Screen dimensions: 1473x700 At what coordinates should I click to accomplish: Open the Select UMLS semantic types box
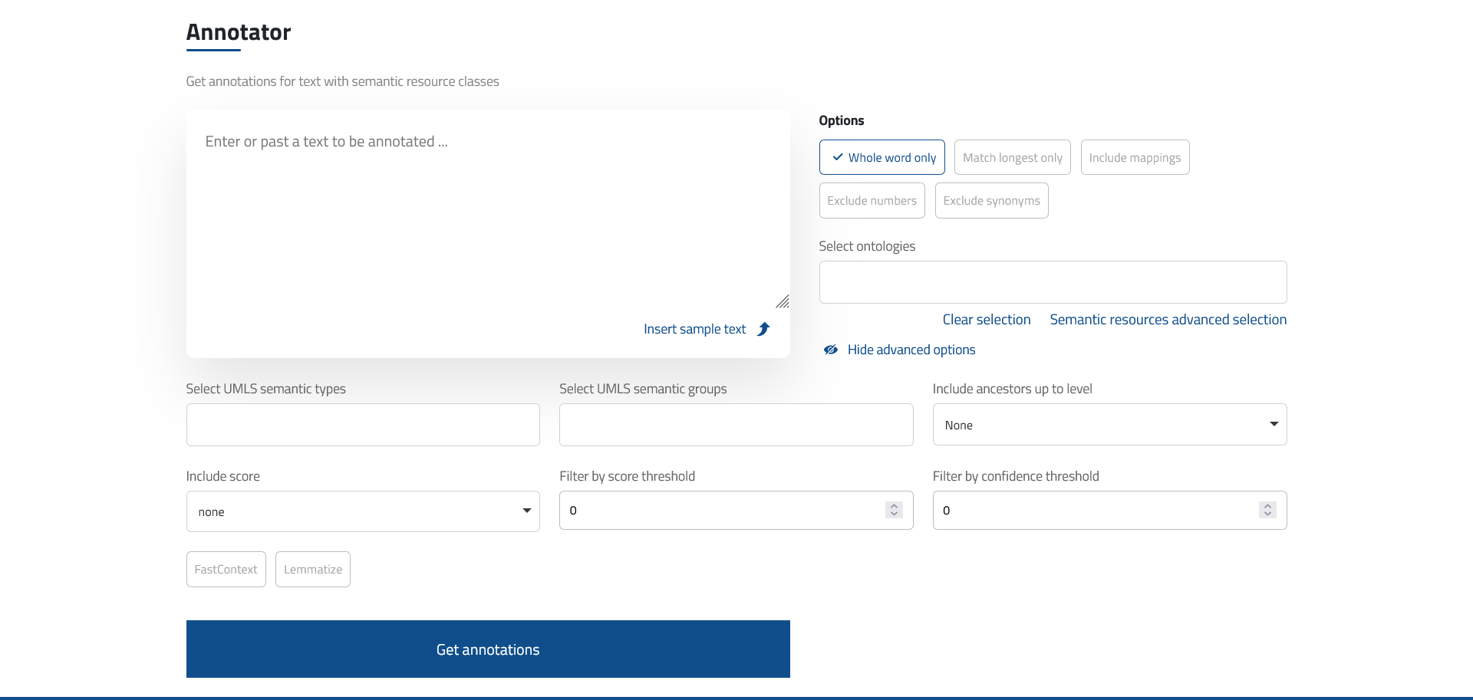click(x=363, y=425)
